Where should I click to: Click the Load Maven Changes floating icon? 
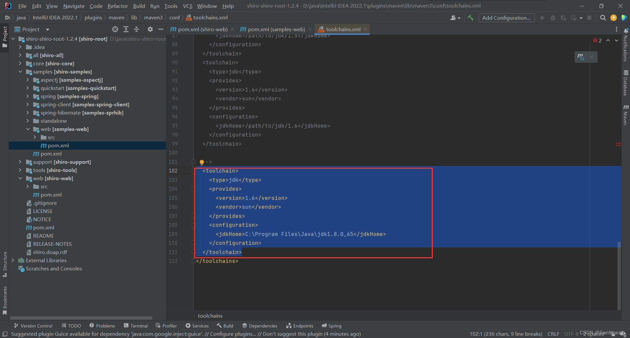click(581, 57)
